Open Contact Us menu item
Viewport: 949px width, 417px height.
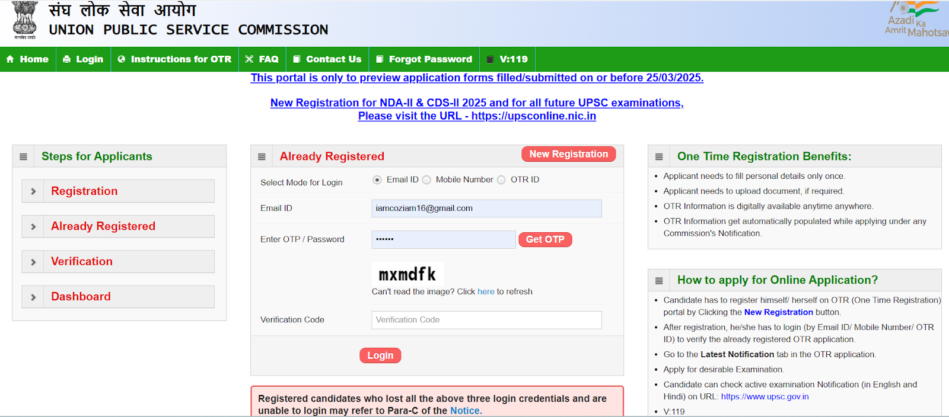coord(327,59)
